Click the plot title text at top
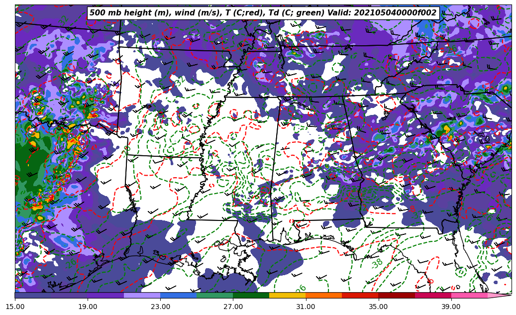 click(x=263, y=13)
